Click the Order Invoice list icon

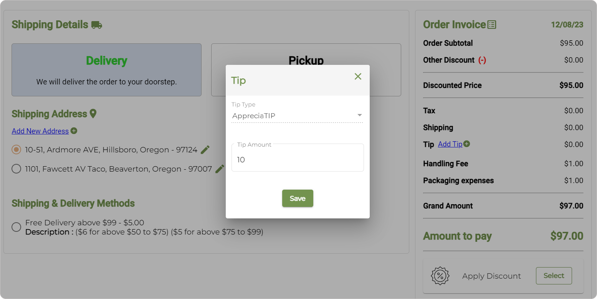point(492,25)
